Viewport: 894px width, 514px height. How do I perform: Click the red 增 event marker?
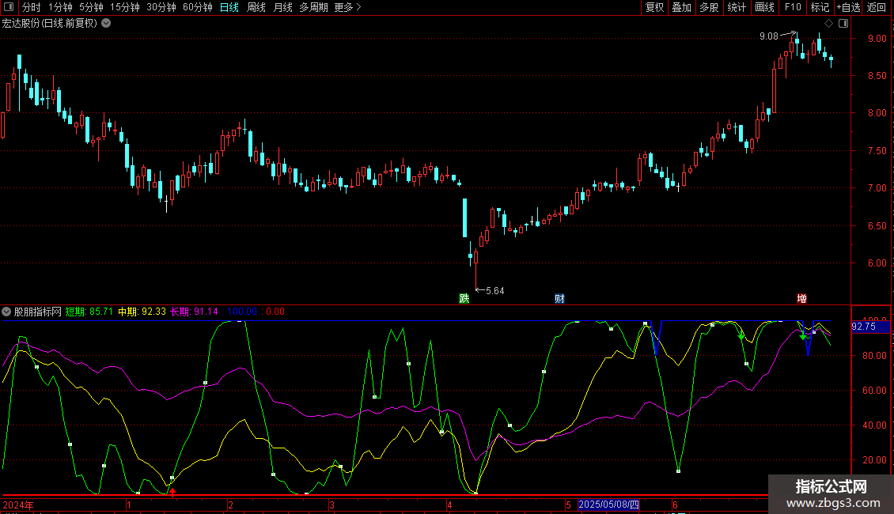tap(801, 298)
